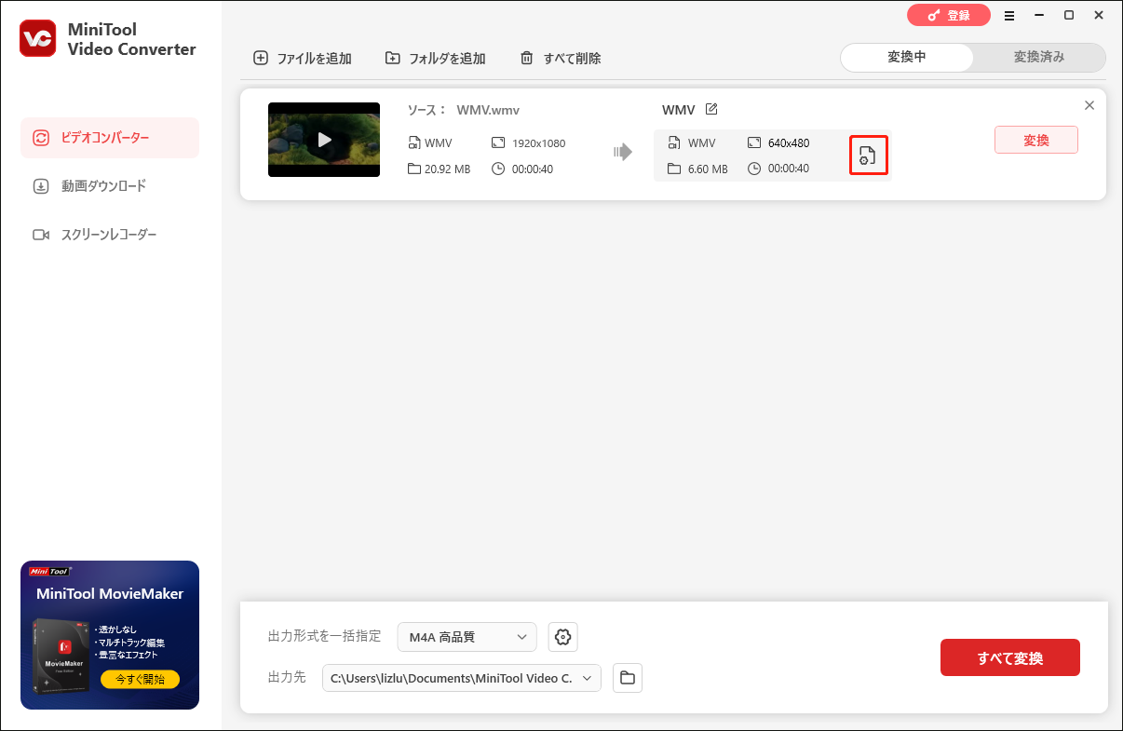1123x731 pixels.
Task: Switch to the 変換済み tab
Action: click(x=1039, y=57)
